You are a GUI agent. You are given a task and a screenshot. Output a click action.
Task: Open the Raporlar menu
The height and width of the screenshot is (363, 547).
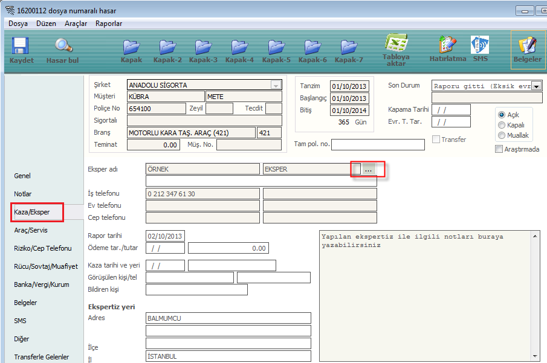(109, 24)
